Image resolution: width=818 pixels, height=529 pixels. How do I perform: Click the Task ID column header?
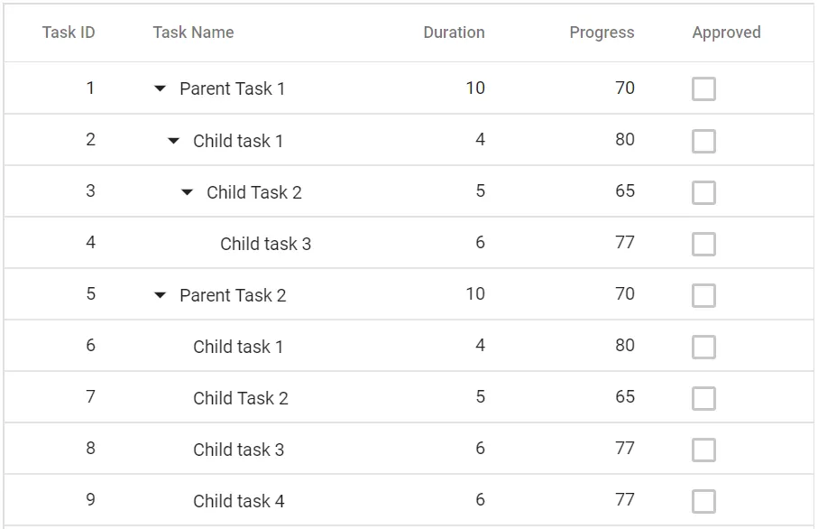tap(68, 32)
